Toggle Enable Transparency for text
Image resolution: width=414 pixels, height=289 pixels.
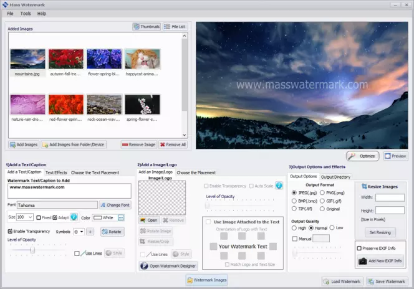(x=10, y=231)
